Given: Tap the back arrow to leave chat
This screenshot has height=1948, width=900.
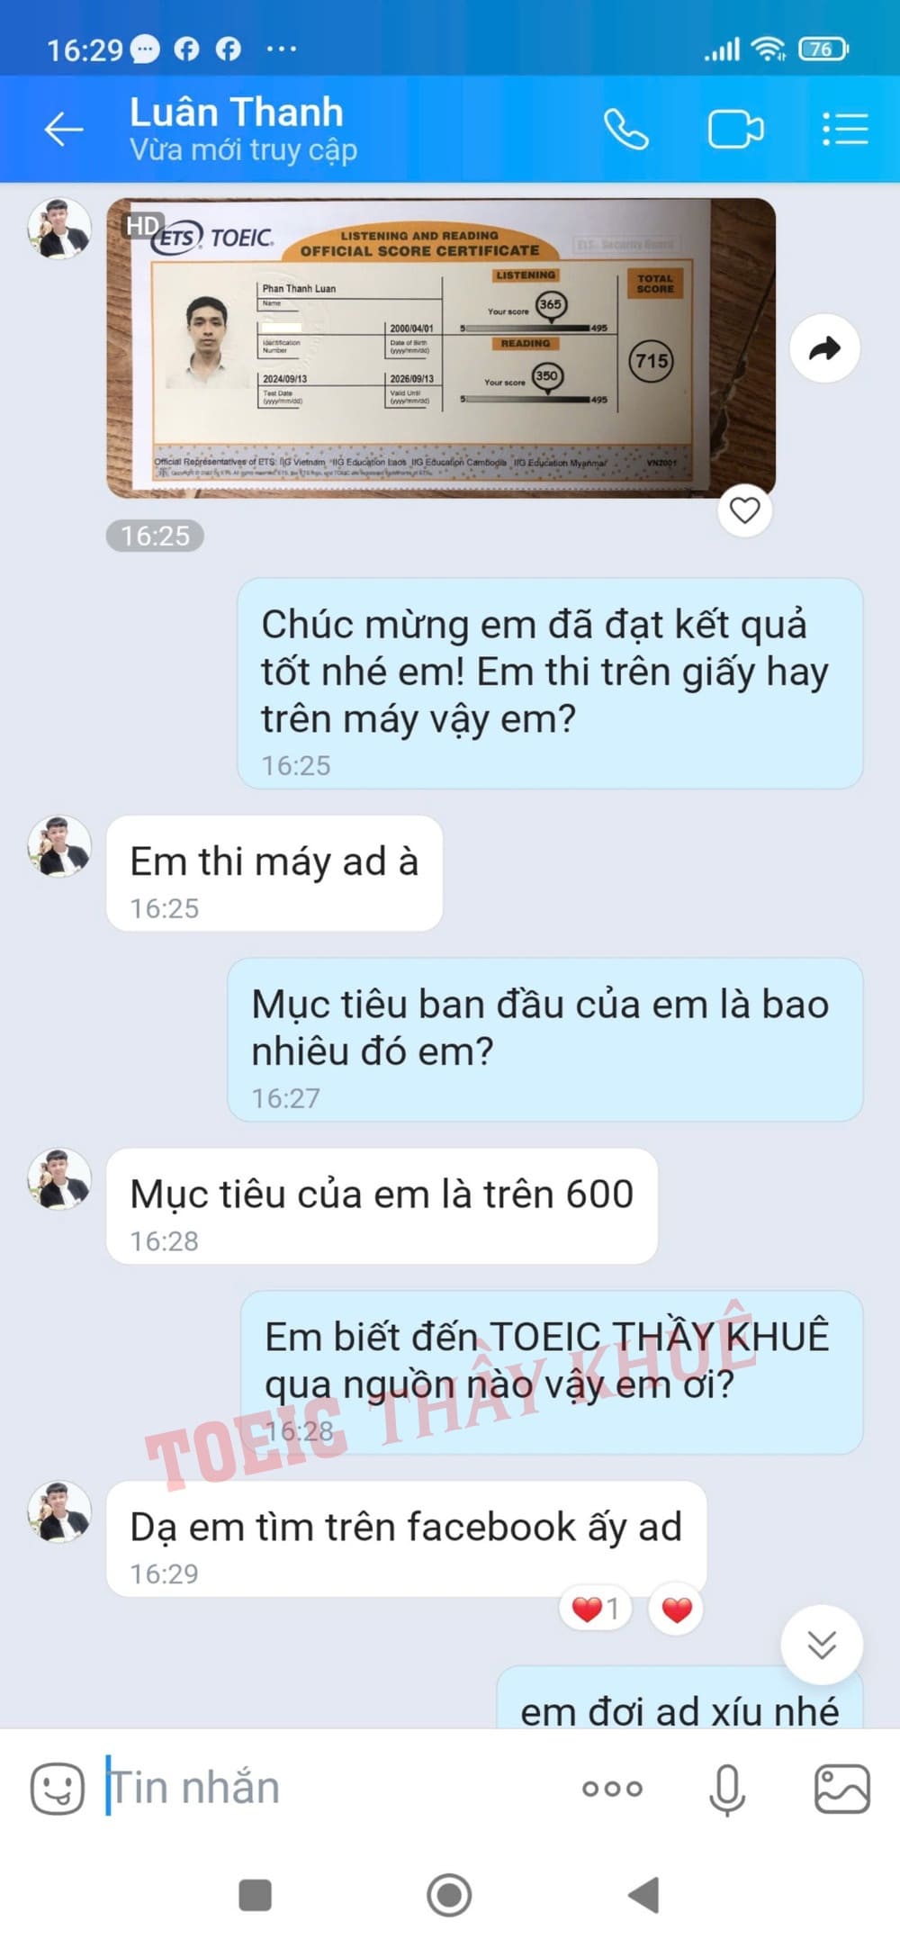Looking at the screenshot, I should point(64,129).
